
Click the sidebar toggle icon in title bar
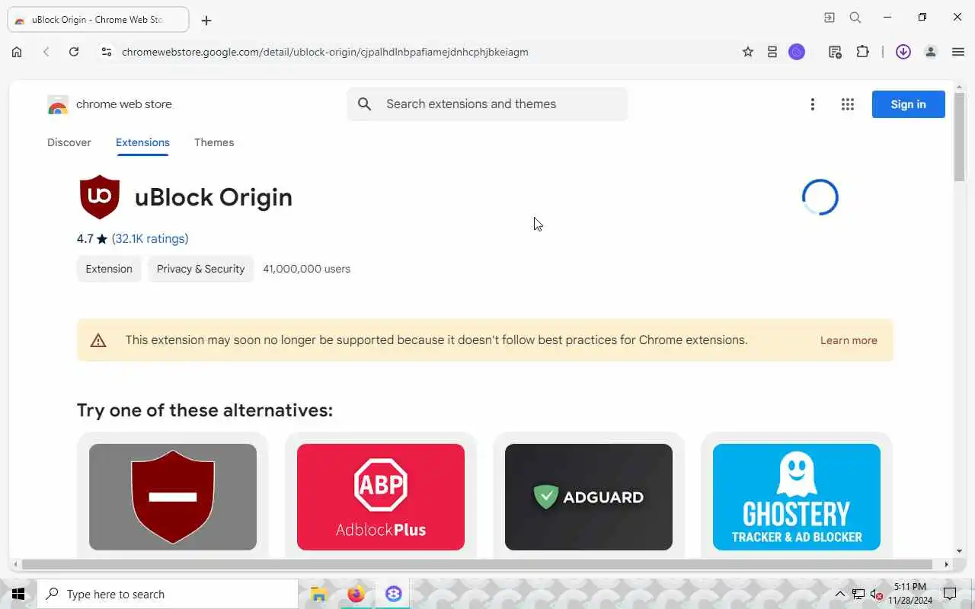click(830, 18)
